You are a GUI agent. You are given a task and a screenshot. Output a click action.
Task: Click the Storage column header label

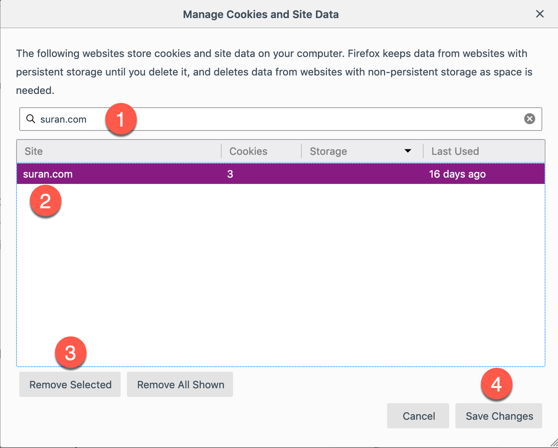pyautogui.click(x=328, y=151)
